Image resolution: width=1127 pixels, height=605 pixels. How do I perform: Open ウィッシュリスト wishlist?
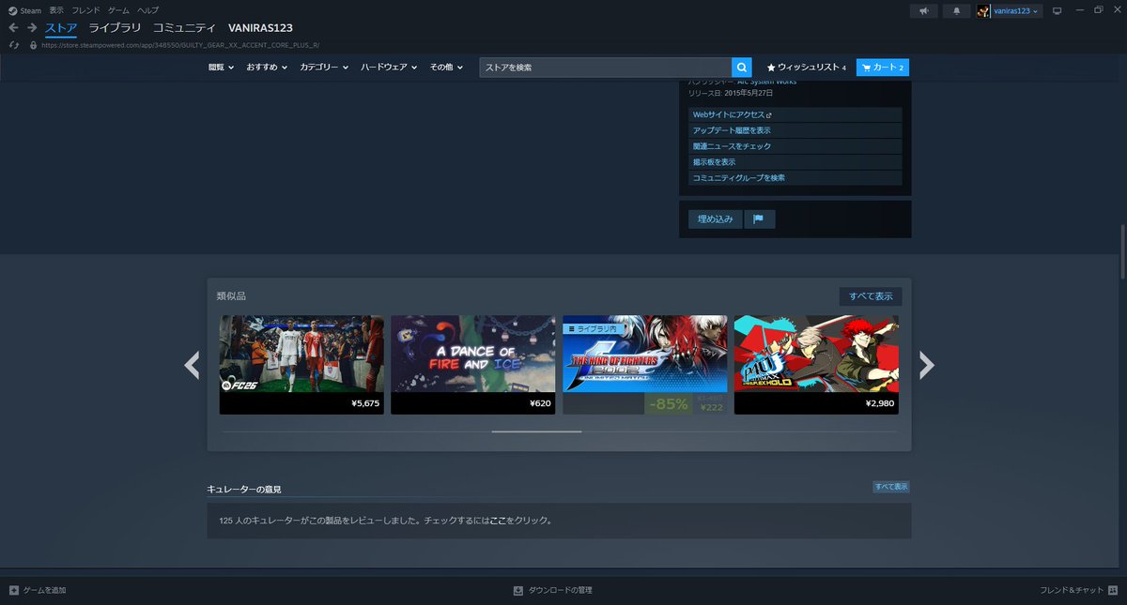point(807,68)
